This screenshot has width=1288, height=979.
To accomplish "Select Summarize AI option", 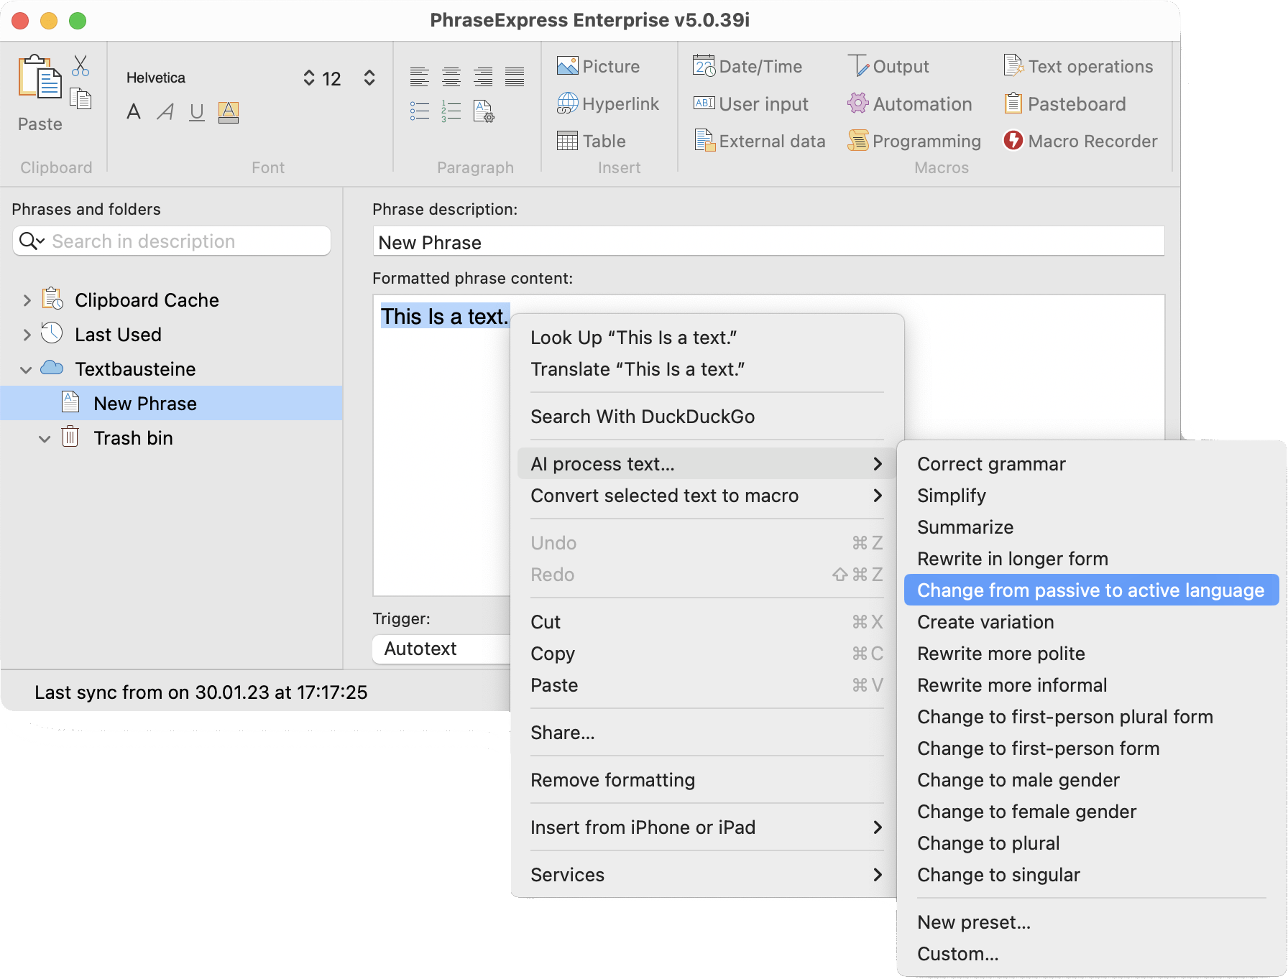I will coord(1092,527).
